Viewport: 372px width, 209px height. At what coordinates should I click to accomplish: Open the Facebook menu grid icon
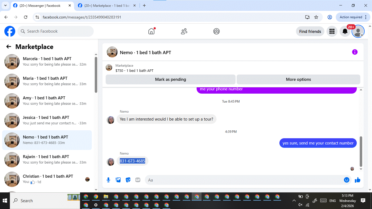point(332,31)
